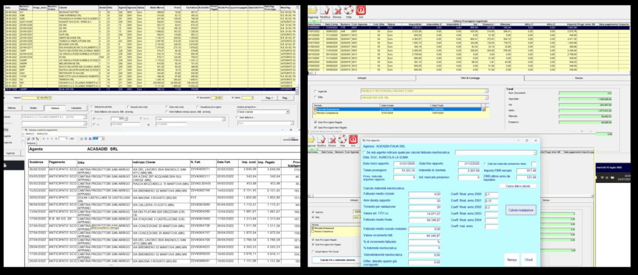The width and height of the screenshot is (638, 275).
Task: Click Chiudi button in Fine rapporto dialog
Action: coord(528,259)
